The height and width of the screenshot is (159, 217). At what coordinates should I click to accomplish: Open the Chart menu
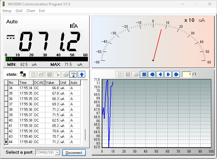pyautogui.click(x=31, y=11)
